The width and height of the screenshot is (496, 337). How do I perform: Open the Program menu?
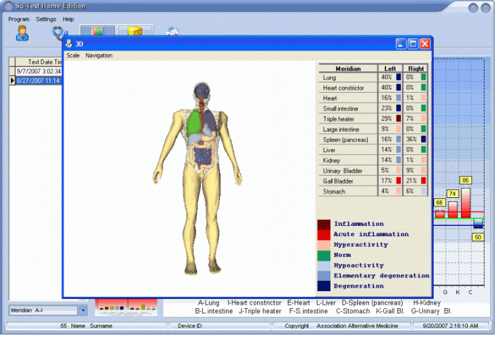point(19,20)
